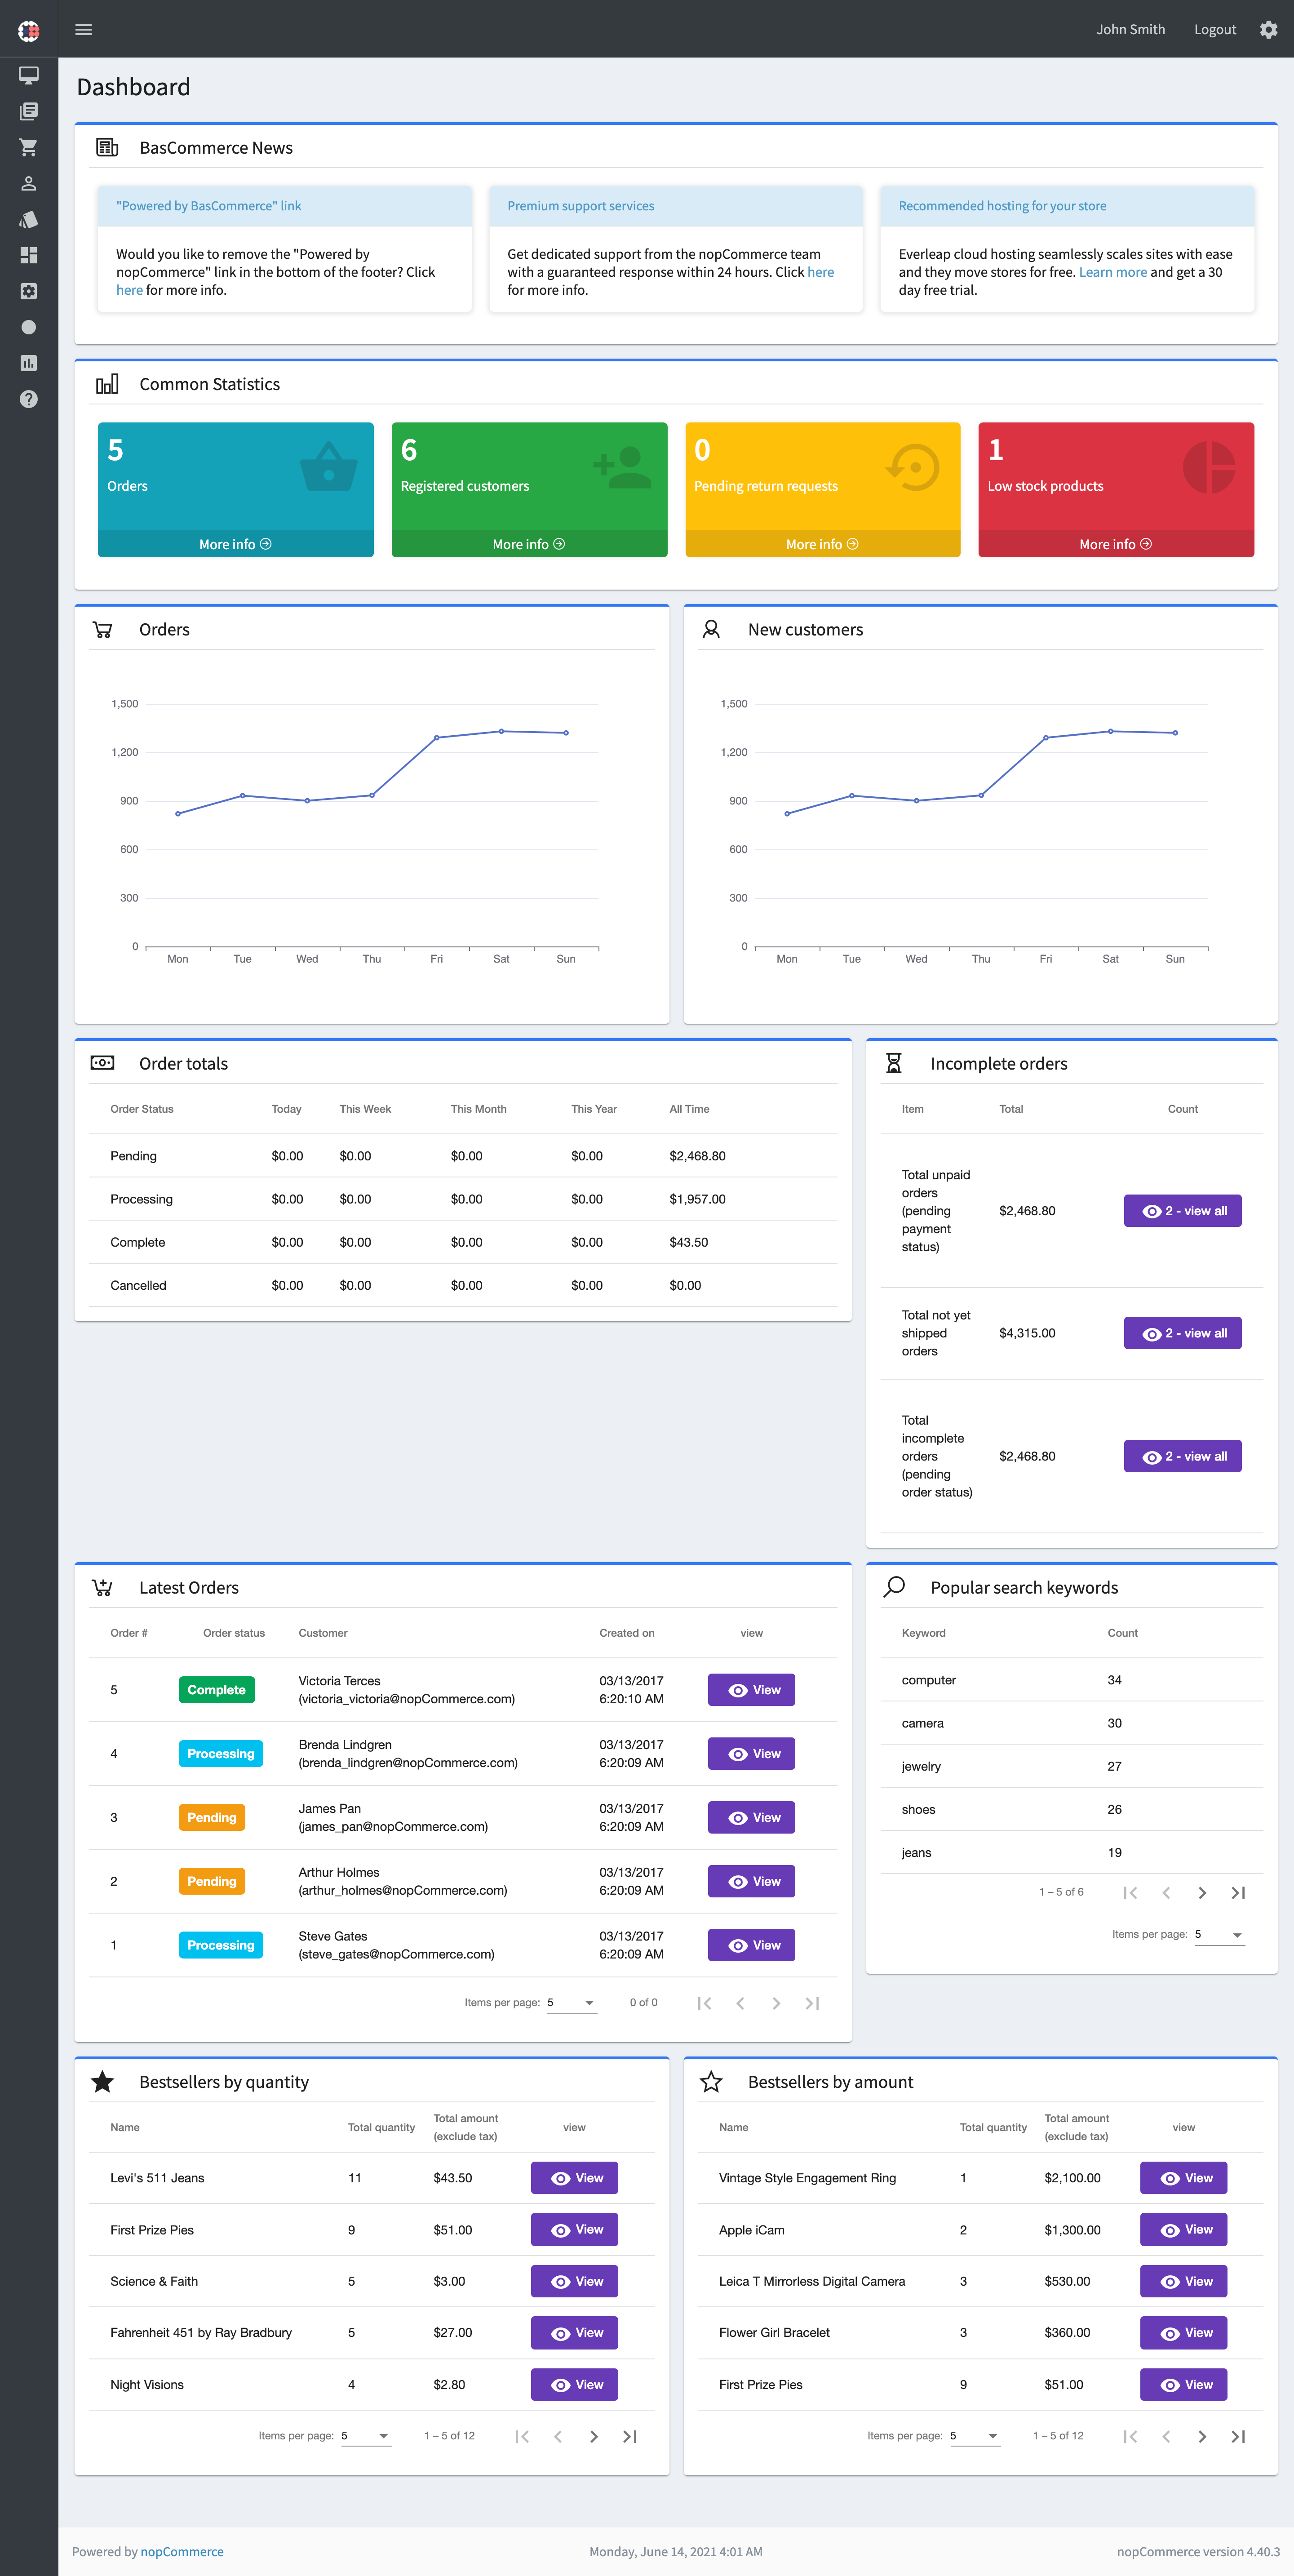The image size is (1294, 2576).
Task: Click More info on Registered customers card
Action: pos(529,544)
